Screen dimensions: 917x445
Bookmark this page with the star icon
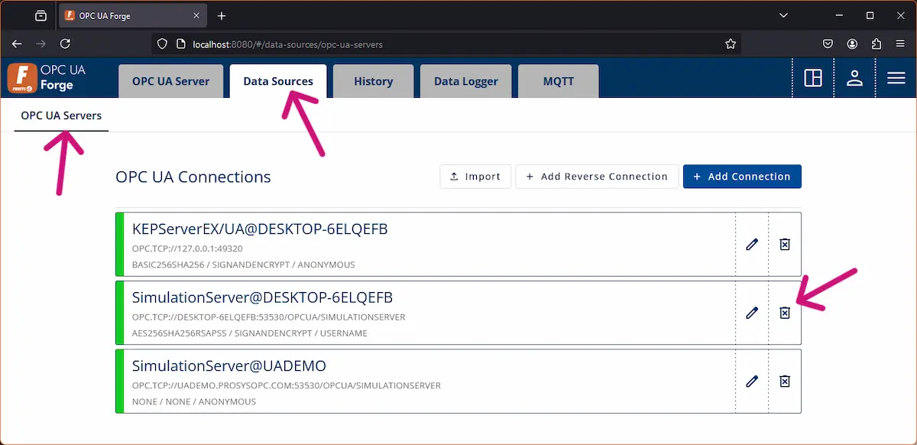731,44
